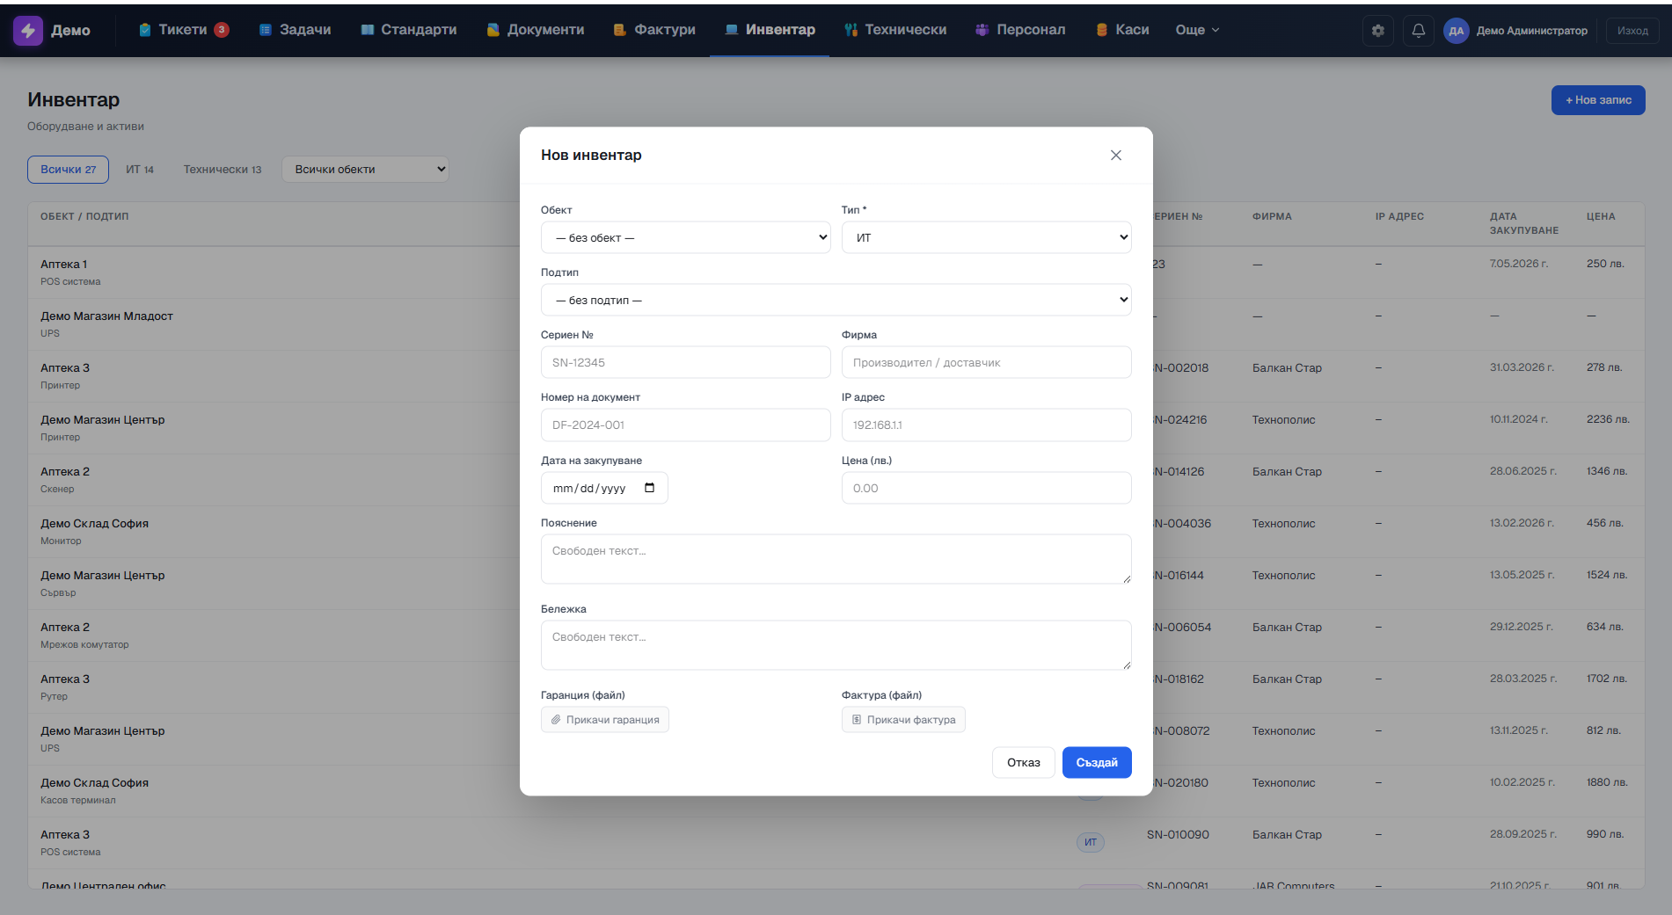Open the Подтип dropdown
The height and width of the screenshot is (915, 1672).
(x=836, y=300)
